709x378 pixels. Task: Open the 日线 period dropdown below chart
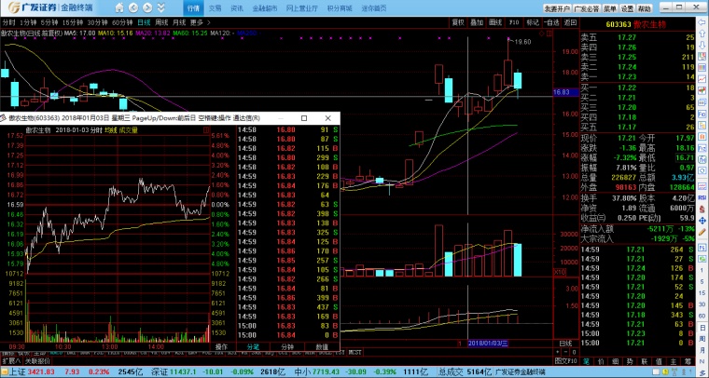pos(565,344)
